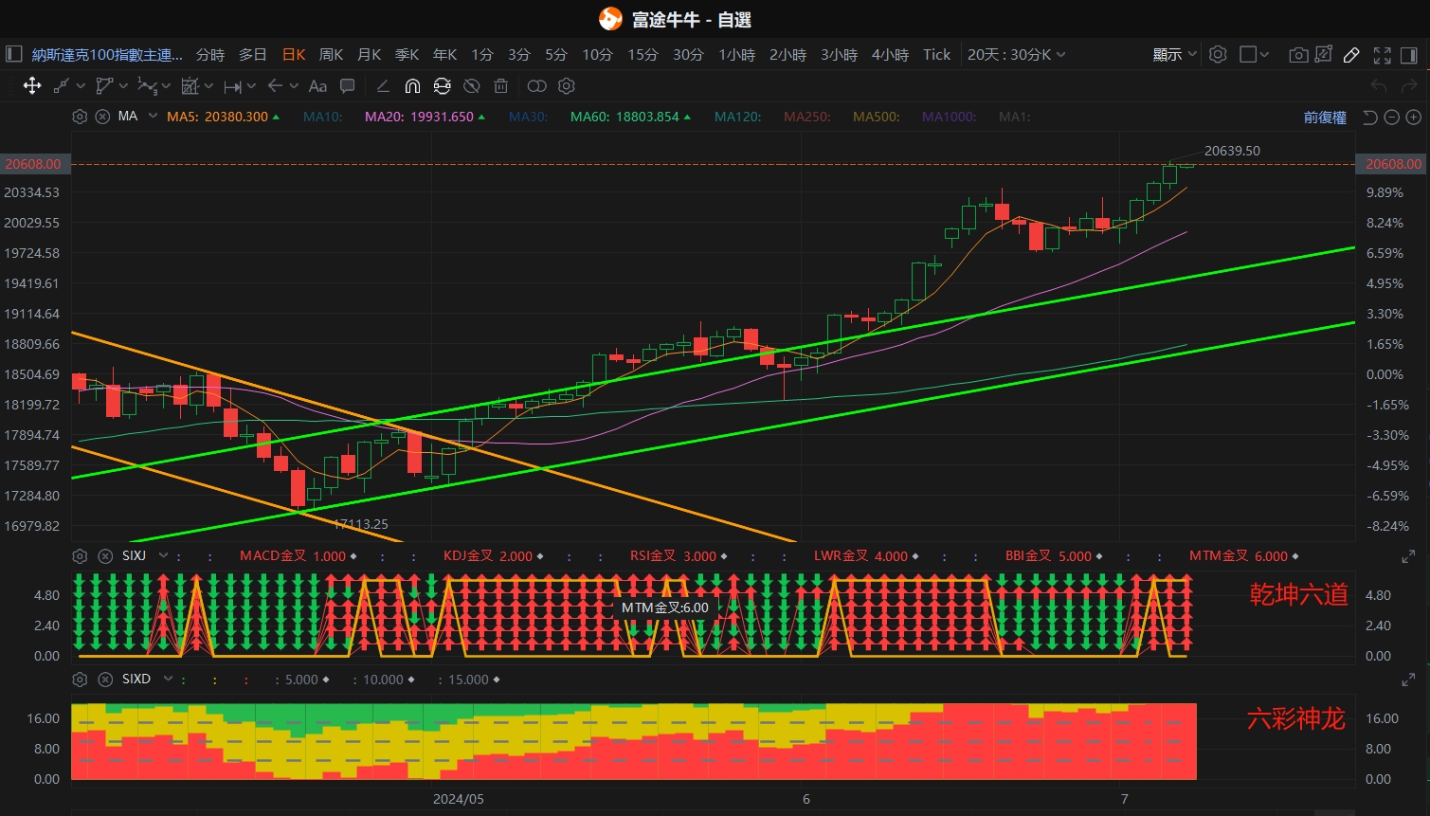Take a chart screenshot with camera icon
This screenshot has width=1430, height=816.
pos(1298,55)
